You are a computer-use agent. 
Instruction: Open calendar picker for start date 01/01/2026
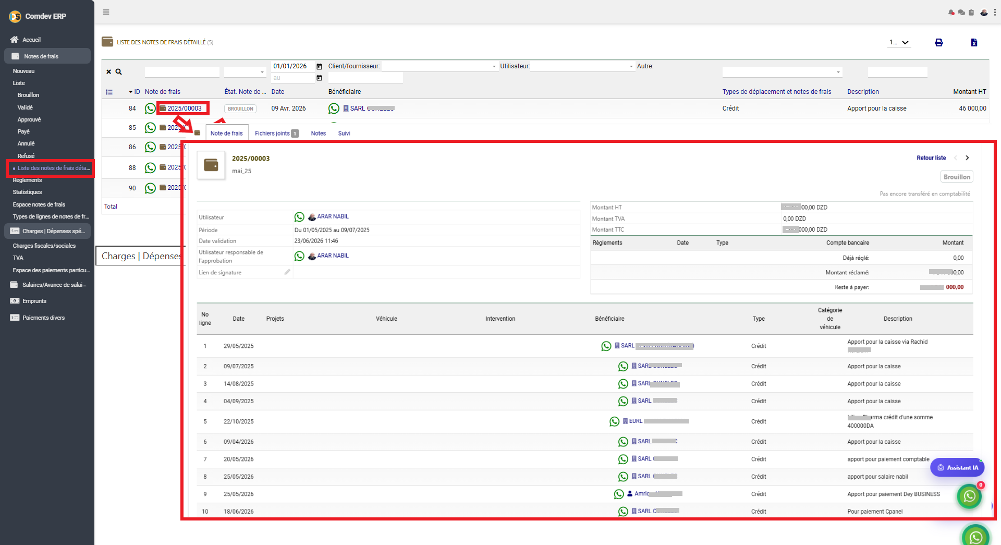pyautogui.click(x=319, y=67)
